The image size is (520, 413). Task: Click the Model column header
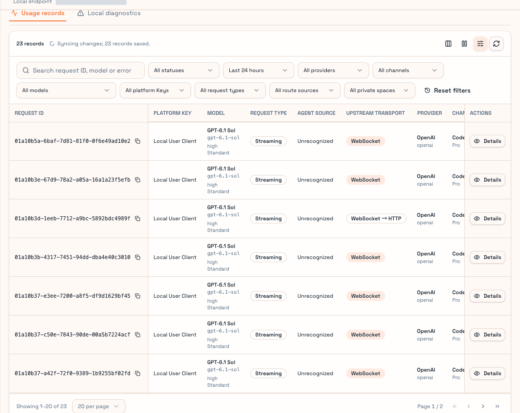point(216,113)
